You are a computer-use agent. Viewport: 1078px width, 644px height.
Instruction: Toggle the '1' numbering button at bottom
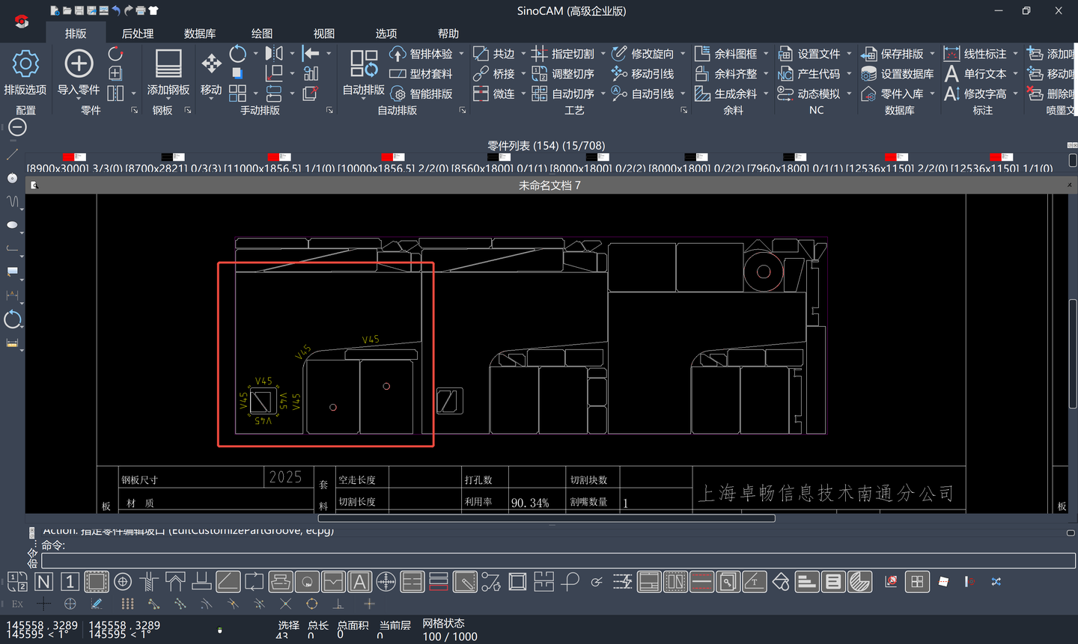(x=70, y=582)
